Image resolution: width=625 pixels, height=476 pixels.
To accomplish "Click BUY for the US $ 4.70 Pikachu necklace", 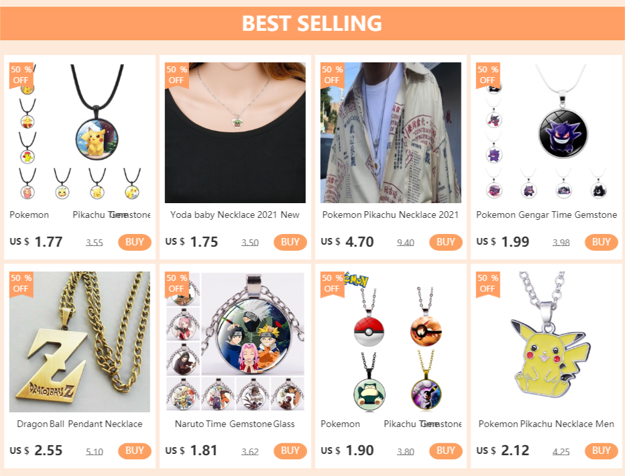I will coord(446,242).
